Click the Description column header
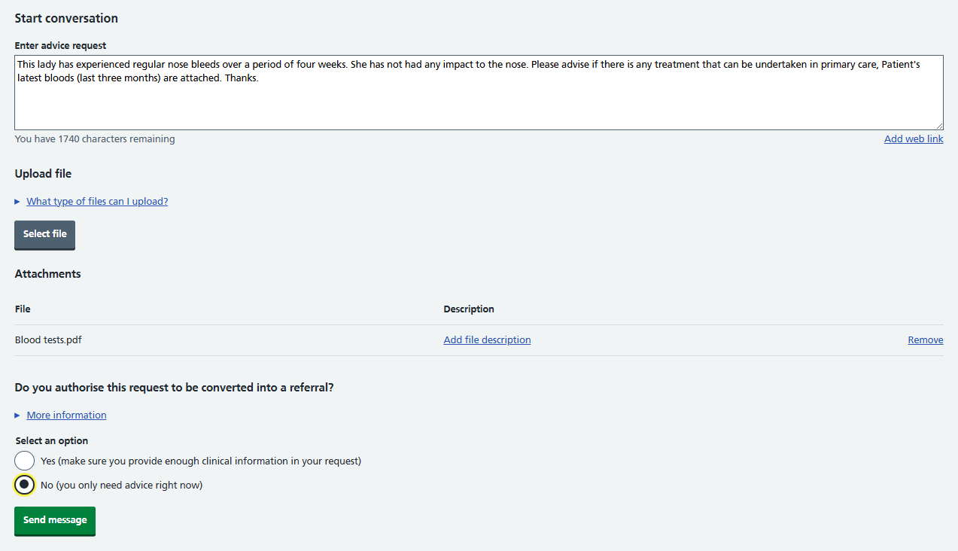This screenshot has height=551, width=958. coord(469,309)
